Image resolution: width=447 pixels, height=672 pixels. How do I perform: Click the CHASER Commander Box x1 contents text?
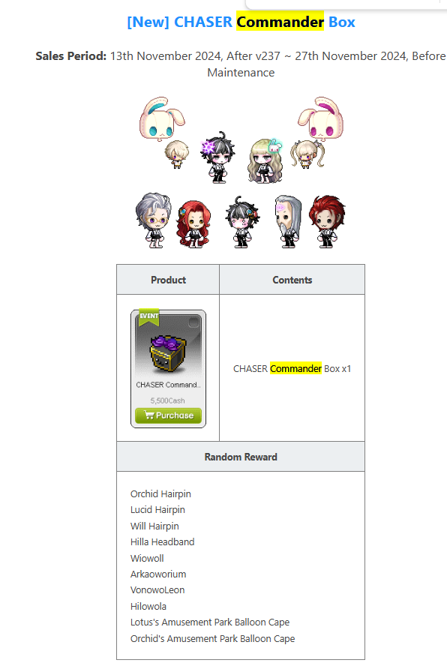click(292, 368)
